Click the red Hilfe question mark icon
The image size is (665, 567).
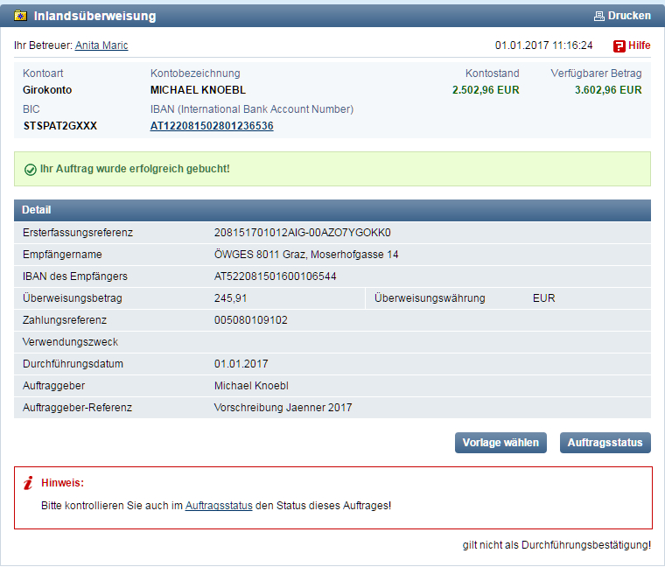coord(619,45)
